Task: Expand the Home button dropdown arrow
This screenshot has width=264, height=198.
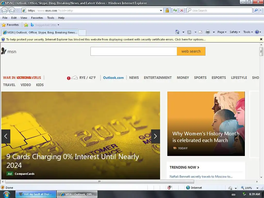Action: [183, 32]
